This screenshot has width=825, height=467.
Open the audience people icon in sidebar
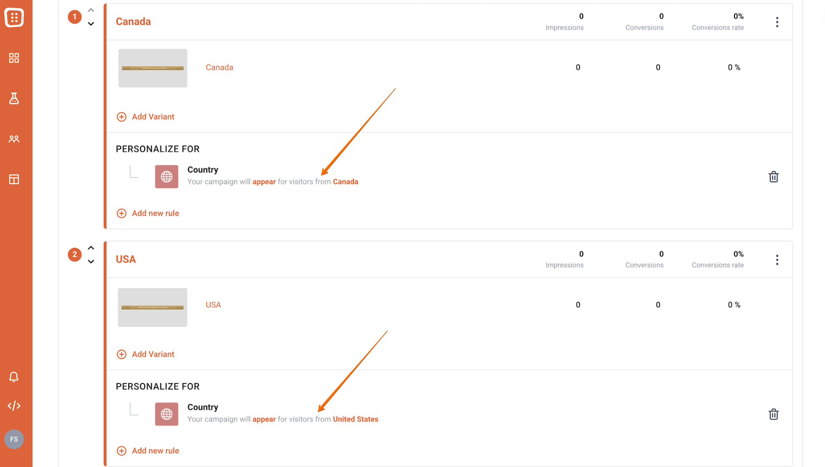tap(14, 139)
